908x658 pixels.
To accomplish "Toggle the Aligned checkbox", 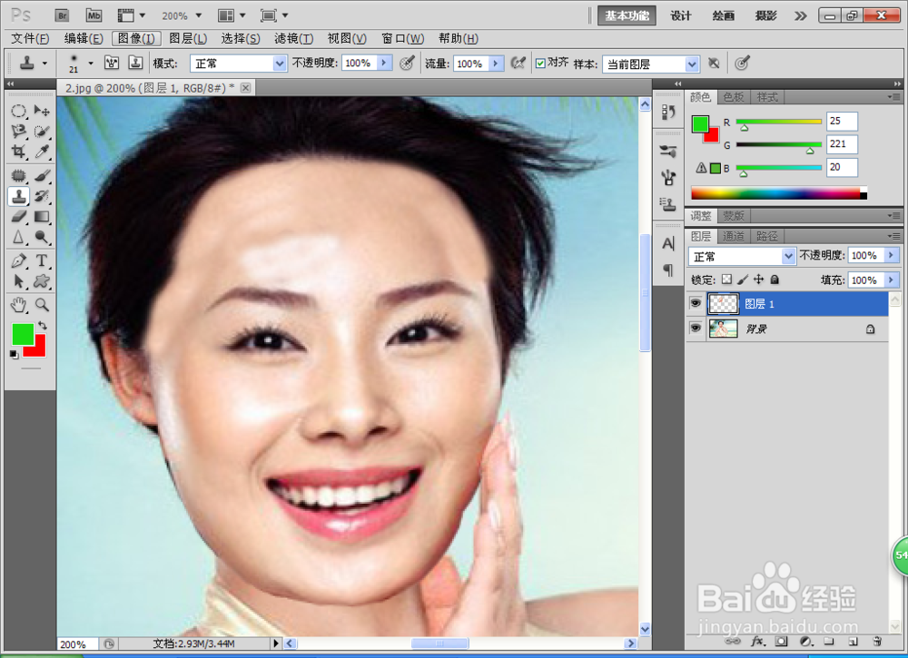I will pos(540,64).
